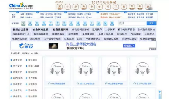
Task: Click the 钢琴价格表 ad link
Action: [x=58, y=34]
